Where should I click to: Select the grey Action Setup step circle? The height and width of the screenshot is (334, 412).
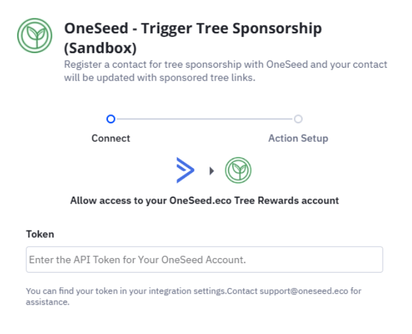pos(298,119)
